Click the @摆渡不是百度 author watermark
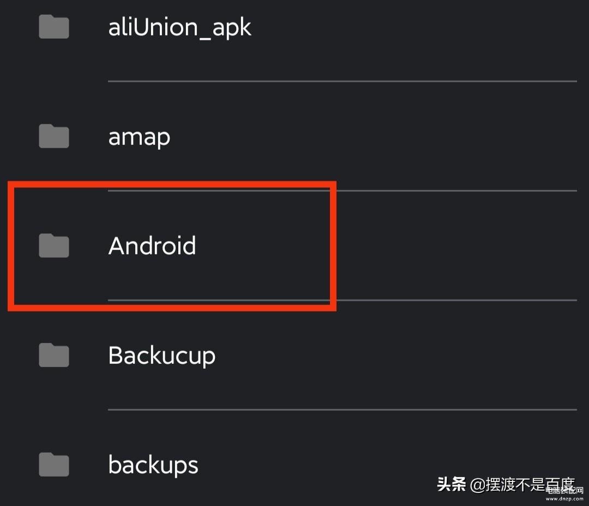This screenshot has height=506, width=589. 522,484
